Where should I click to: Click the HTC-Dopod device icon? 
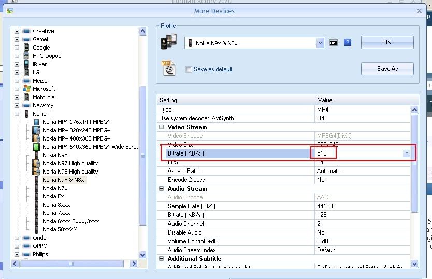(x=26, y=56)
